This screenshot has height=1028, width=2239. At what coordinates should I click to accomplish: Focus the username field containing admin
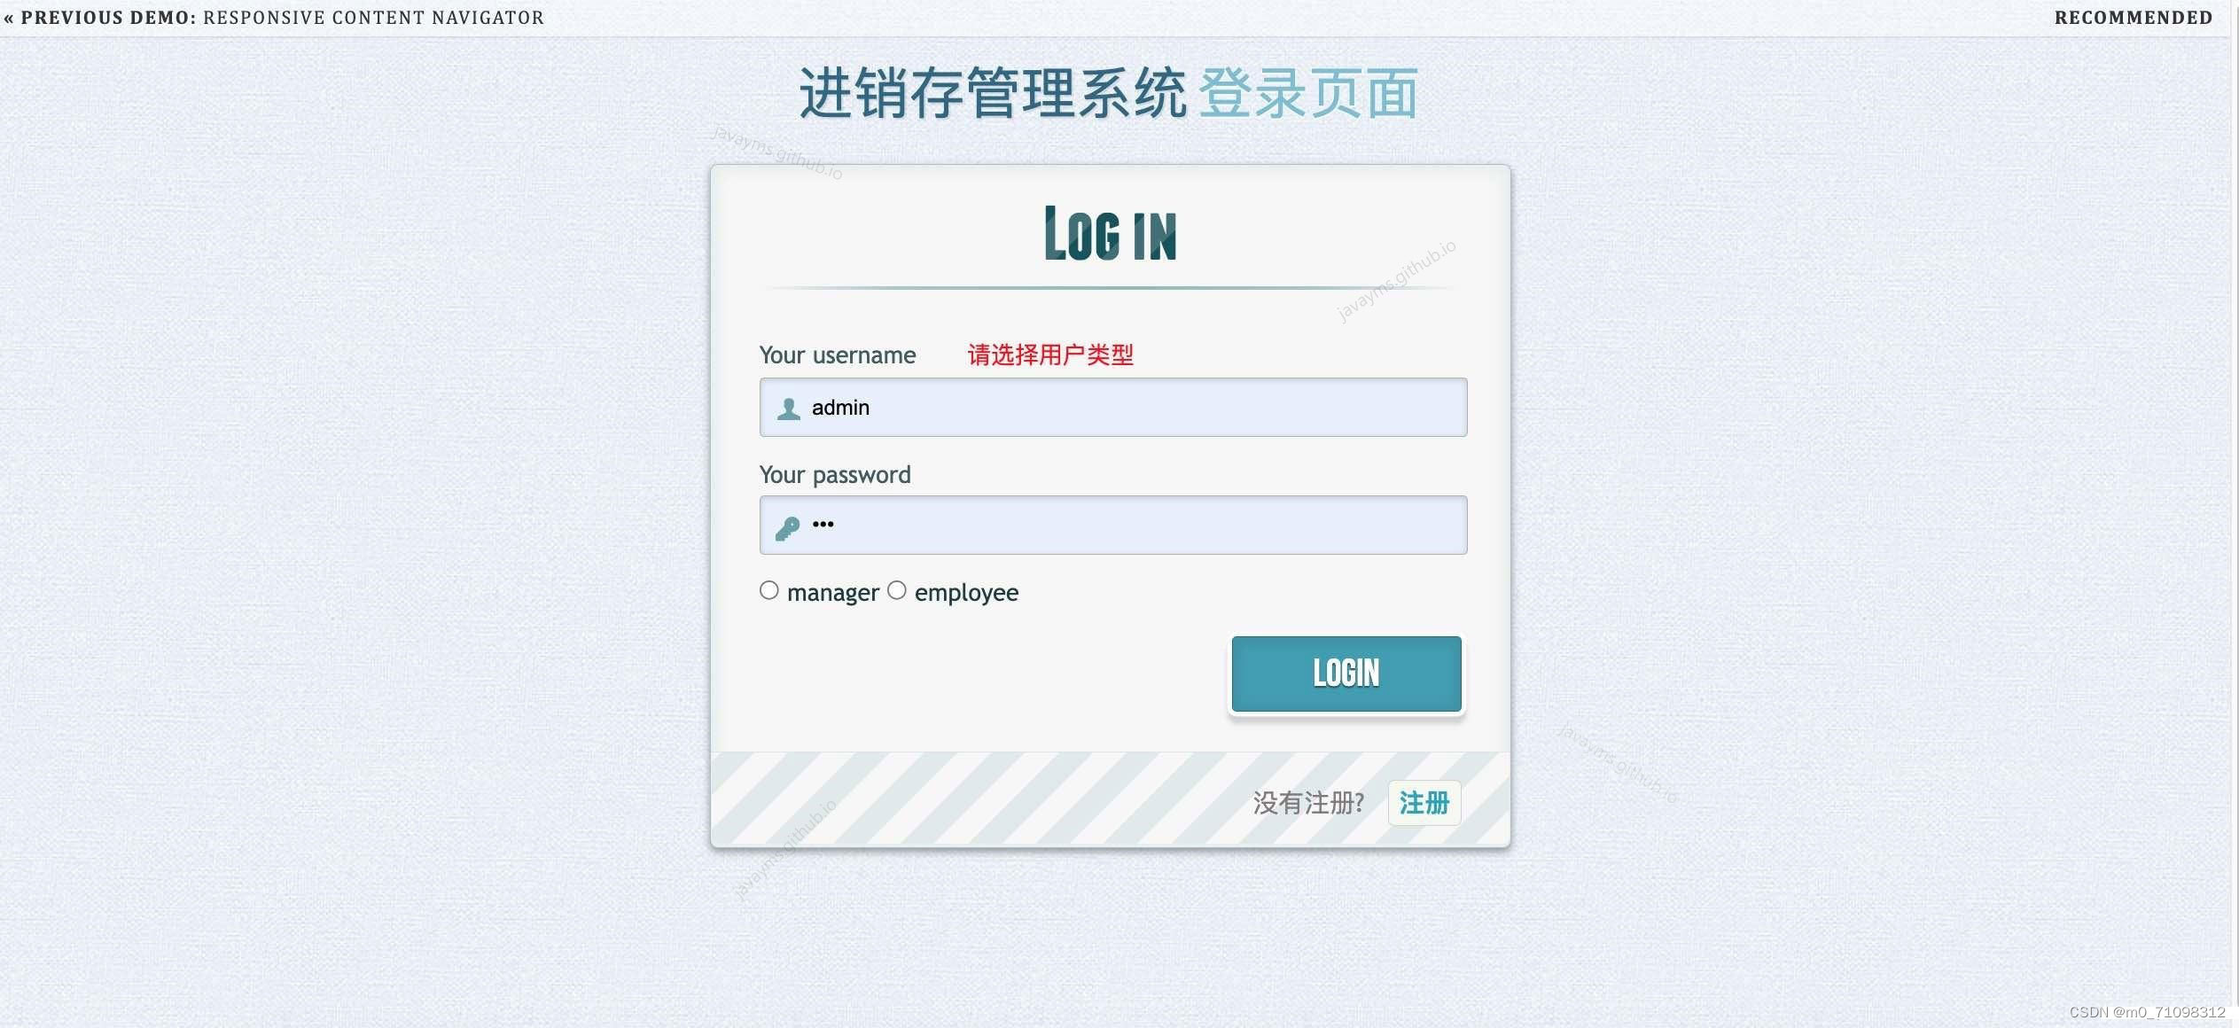[x=1113, y=408]
